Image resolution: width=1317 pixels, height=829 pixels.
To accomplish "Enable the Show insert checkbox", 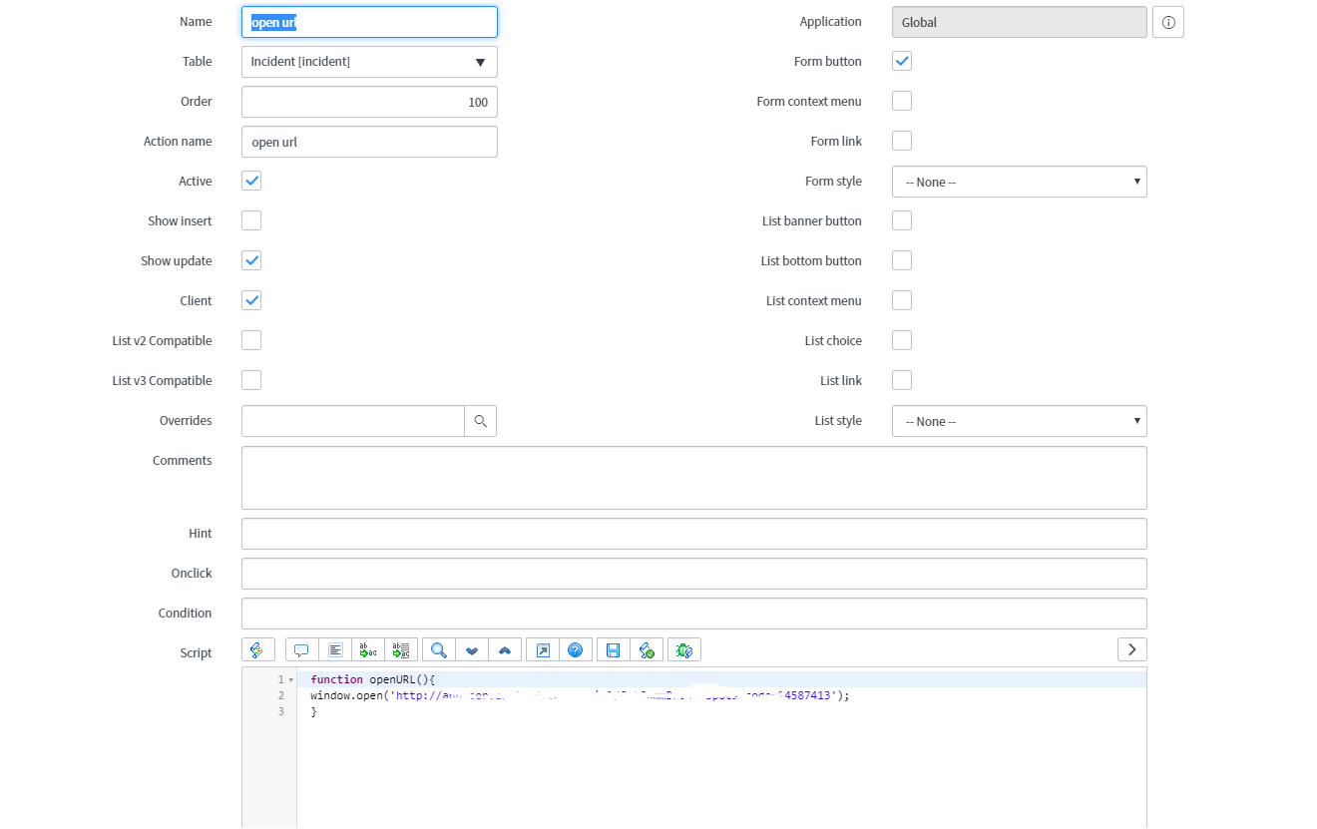I will (x=251, y=221).
